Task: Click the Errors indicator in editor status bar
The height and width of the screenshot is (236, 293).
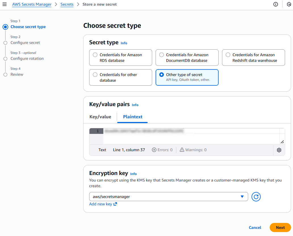Action: coord(162,150)
